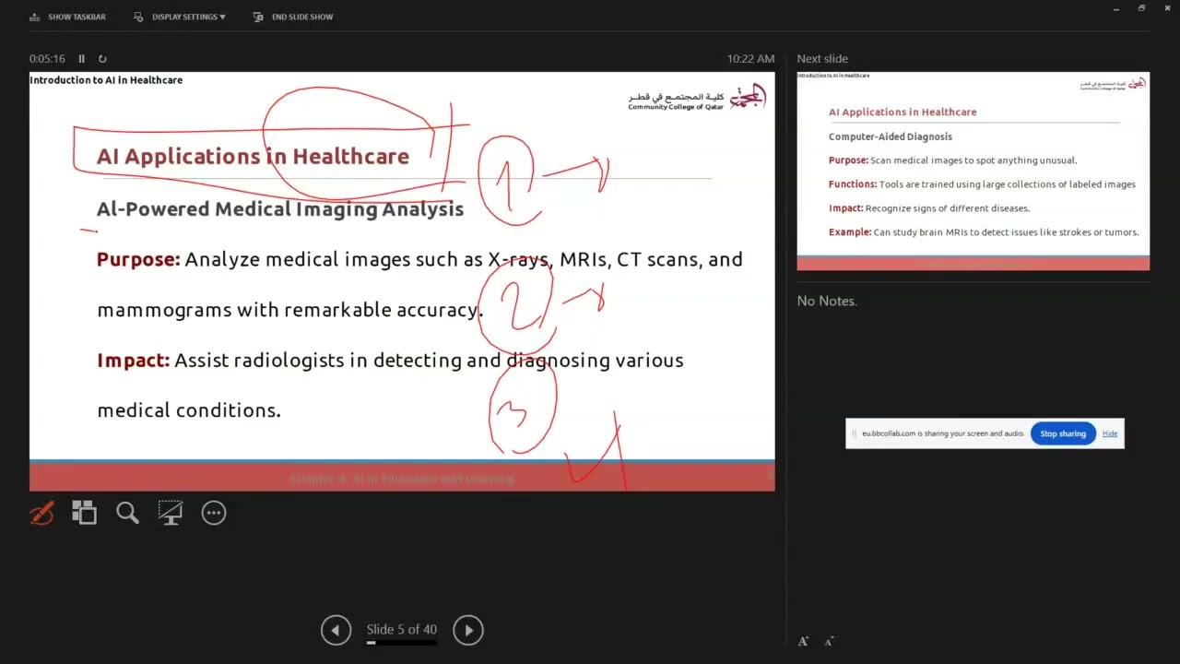This screenshot has width=1180, height=664.
Task: Click the Next slide label
Action: [x=822, y=58]
